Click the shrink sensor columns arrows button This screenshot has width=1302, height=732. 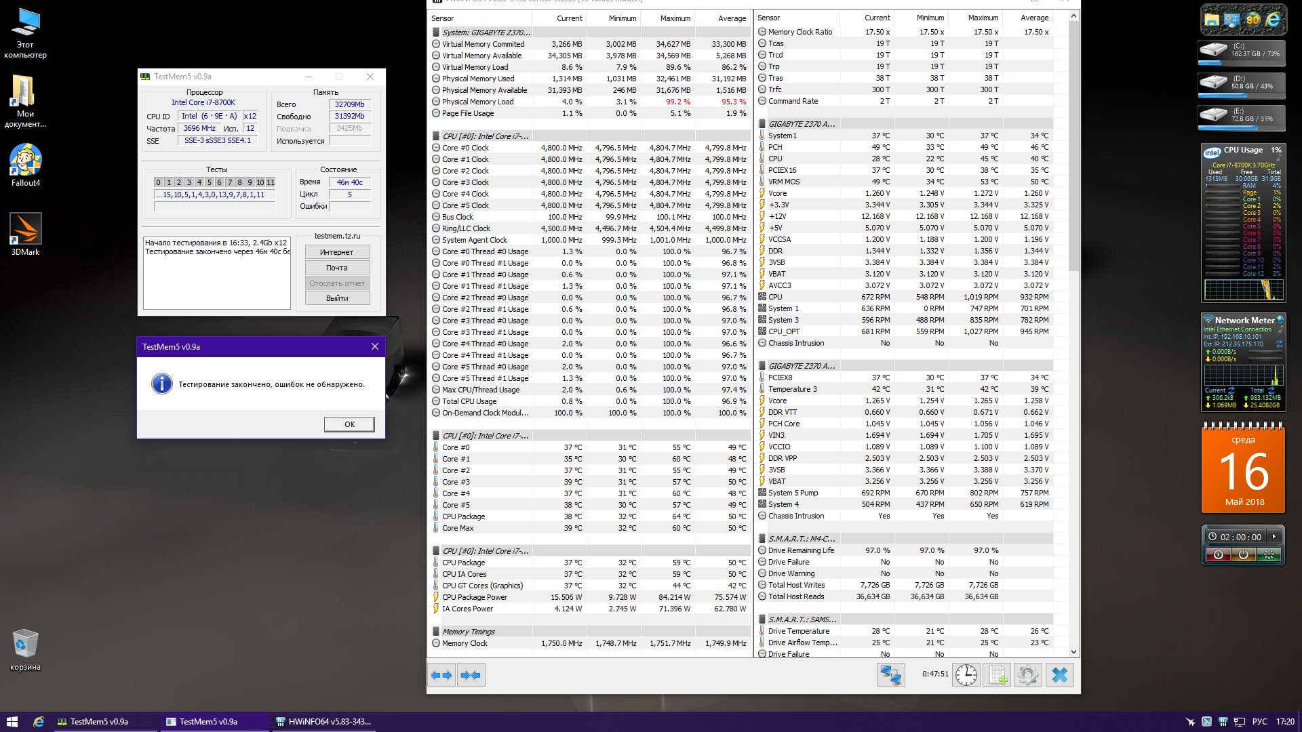coord(471,675)
